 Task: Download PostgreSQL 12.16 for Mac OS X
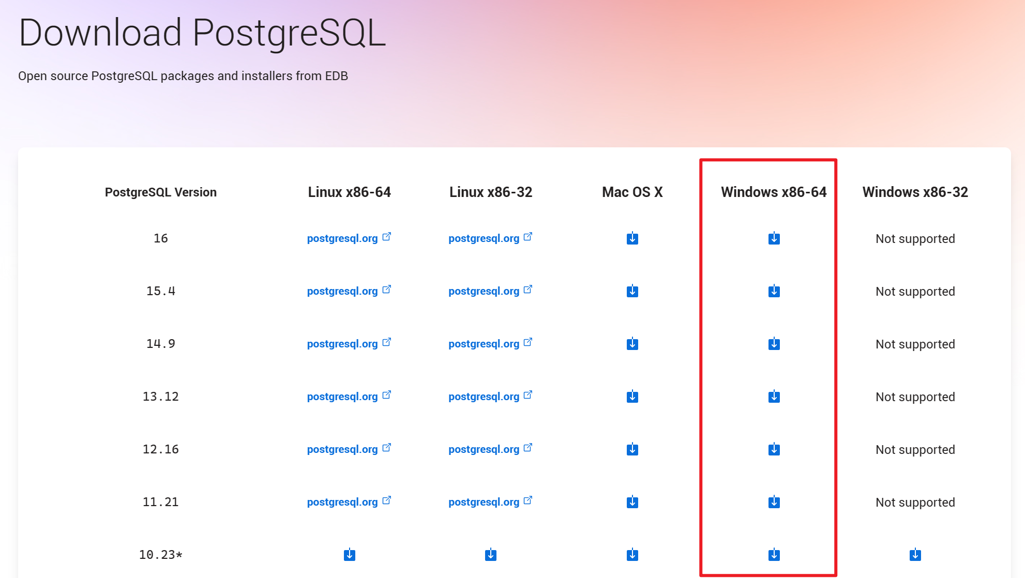click(x=632, y=449)
